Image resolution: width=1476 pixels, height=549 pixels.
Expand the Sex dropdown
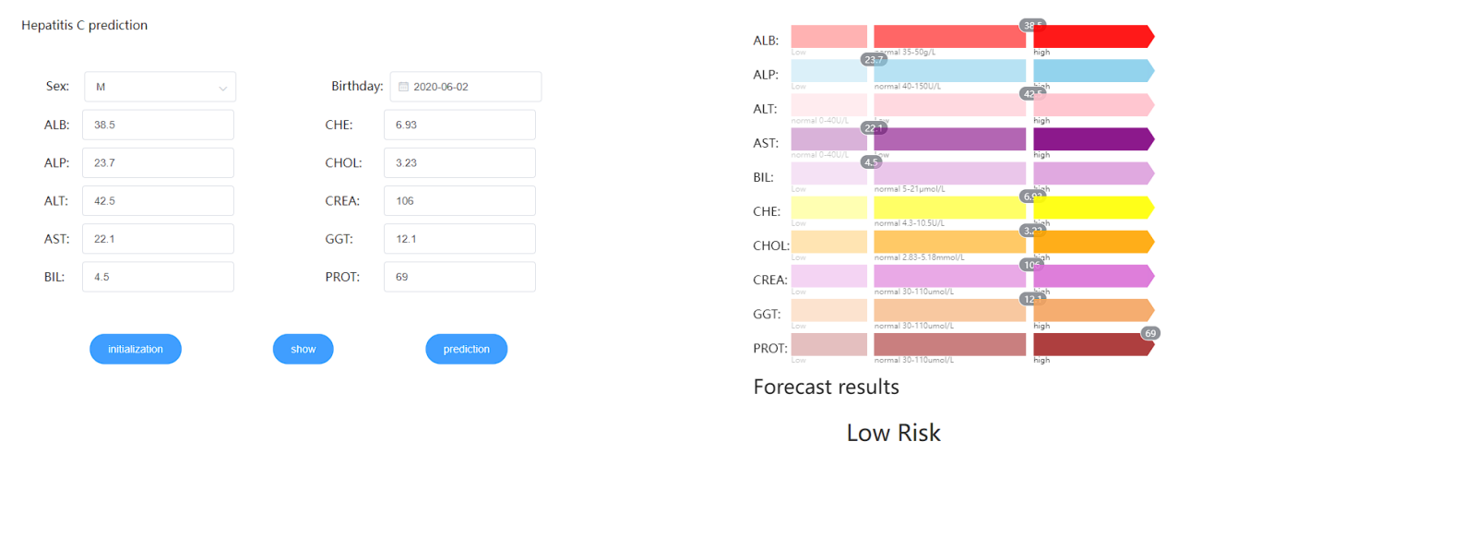[160, 87]
